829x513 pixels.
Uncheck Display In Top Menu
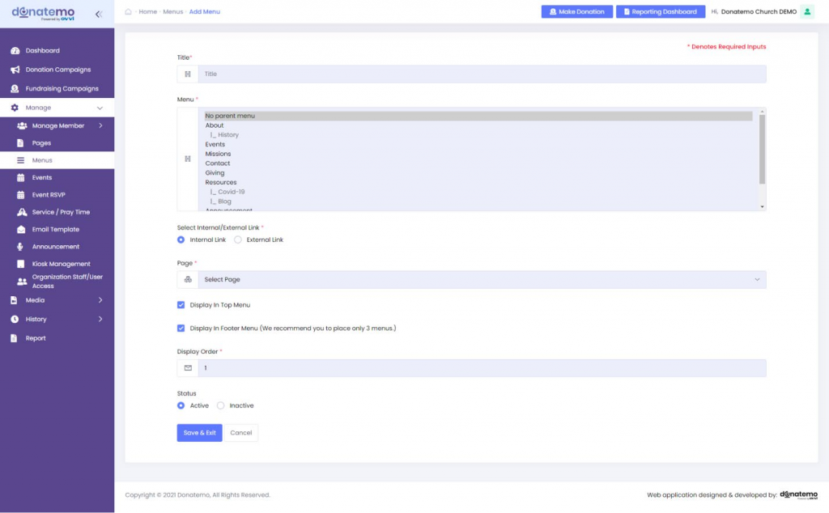(181, 305)
